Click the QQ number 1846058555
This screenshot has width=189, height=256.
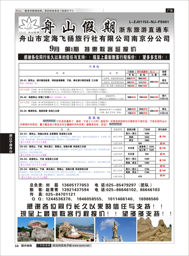coord(89,199)
